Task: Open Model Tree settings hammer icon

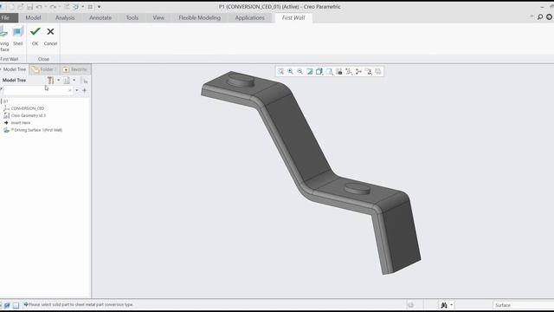Action: (50, 81)
